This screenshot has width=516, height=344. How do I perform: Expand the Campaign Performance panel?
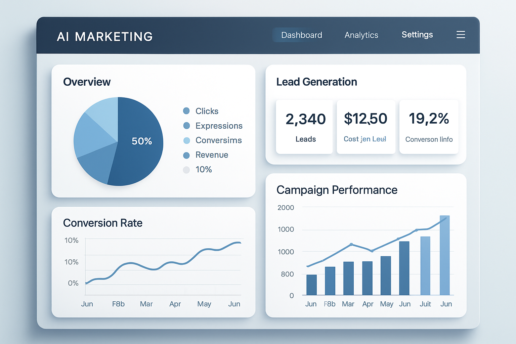point(337,190)
